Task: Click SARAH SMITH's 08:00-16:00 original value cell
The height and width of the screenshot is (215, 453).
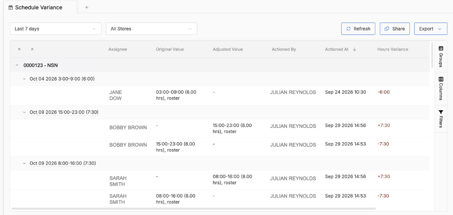Action: point(175,199)
